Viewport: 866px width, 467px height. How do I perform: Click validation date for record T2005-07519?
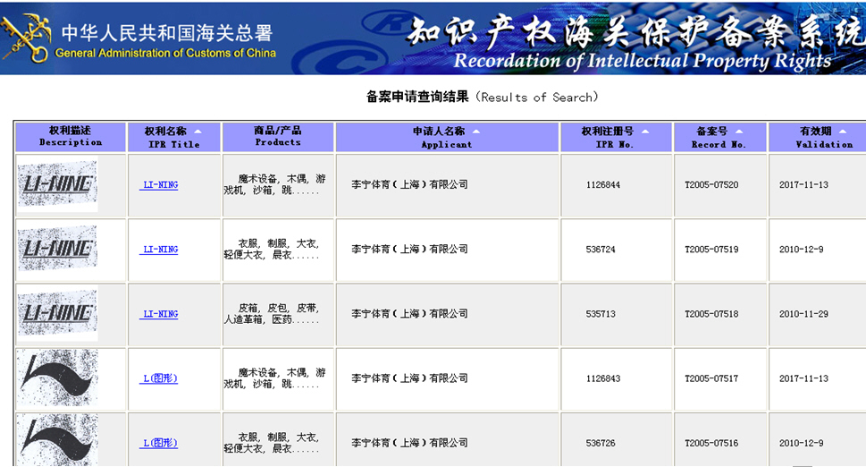coord(802,250)
